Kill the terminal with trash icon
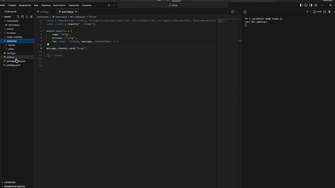335x188 pixels. [329, 11]
